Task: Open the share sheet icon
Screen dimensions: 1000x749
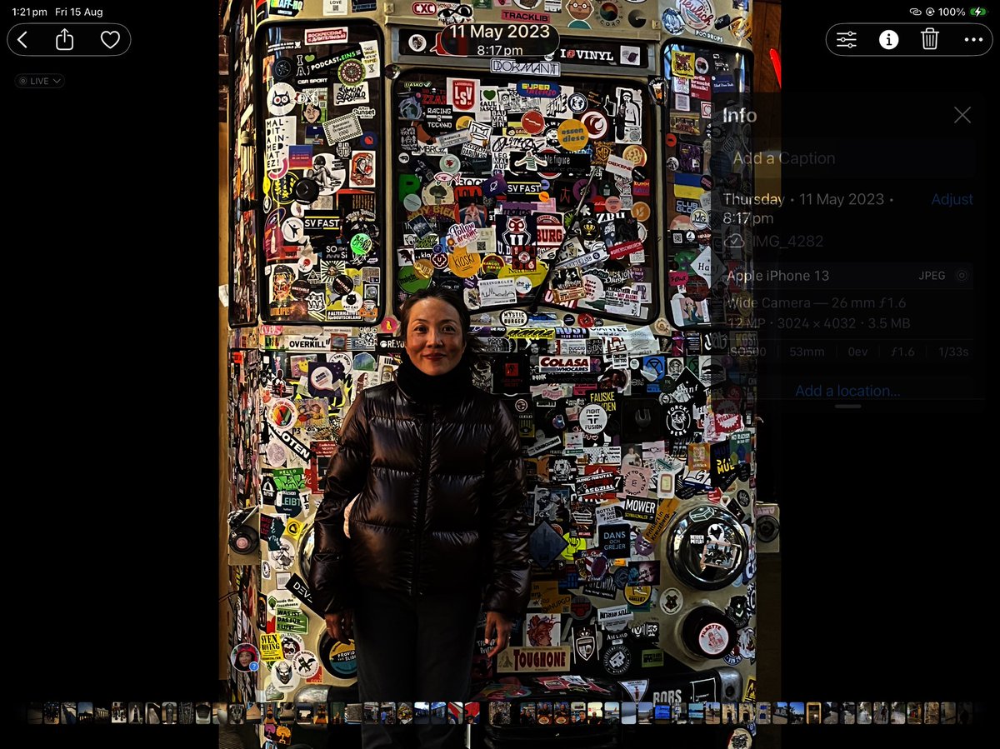Action: point(65,39)
